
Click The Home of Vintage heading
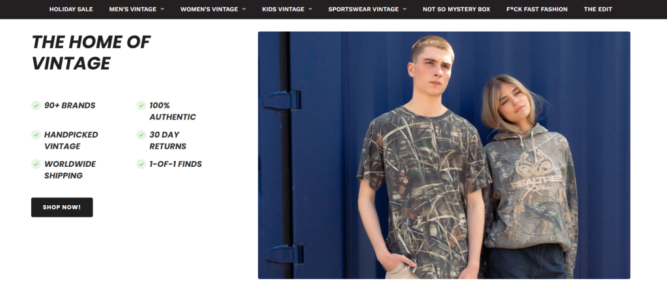click(91, 53)
